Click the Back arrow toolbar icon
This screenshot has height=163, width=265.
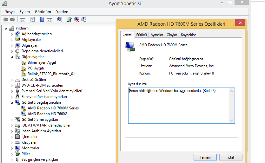click(5, 20)
